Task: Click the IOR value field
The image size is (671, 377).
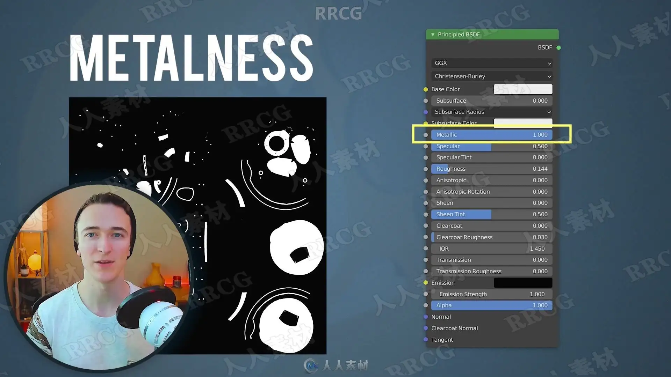Action: click(x=492, y=249)
